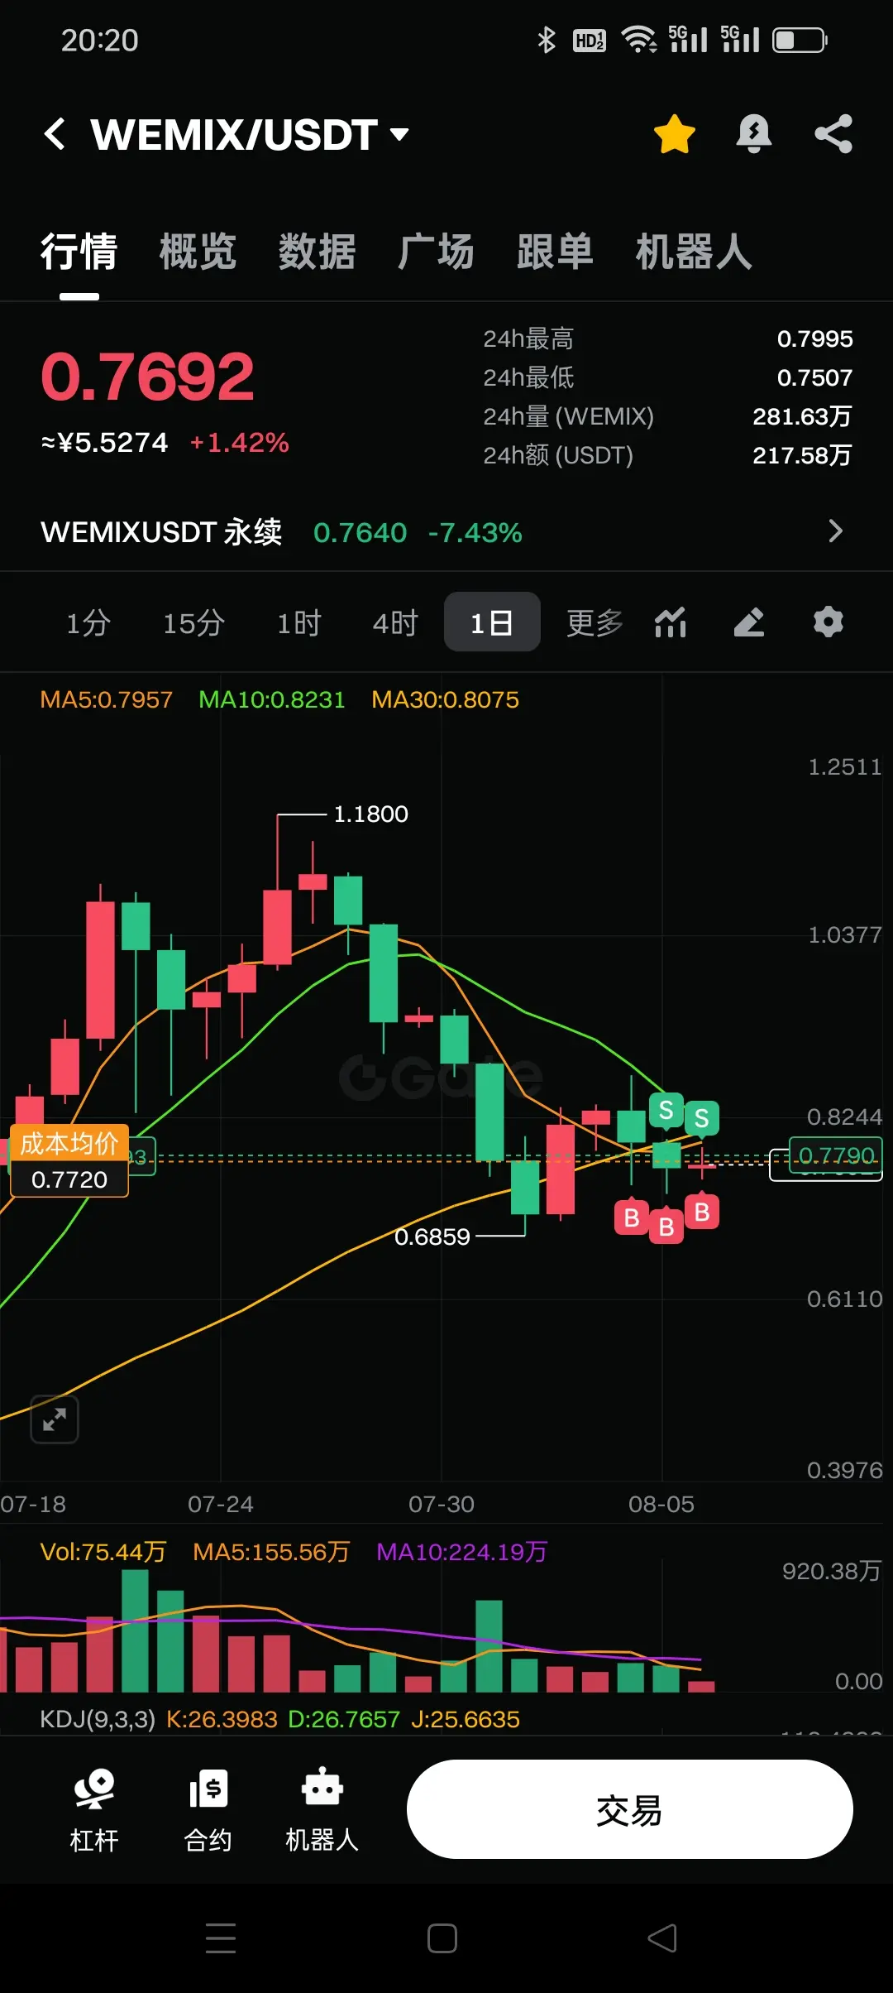Expand perpetual contract chevron arrow
This screenshot has height=1993, width=893.
835,531
